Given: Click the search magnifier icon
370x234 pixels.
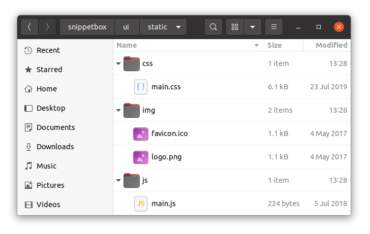Looking at the screenshot, I should click(x=213, y=27).
